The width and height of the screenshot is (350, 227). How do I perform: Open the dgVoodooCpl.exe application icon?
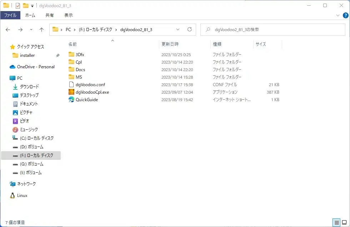coord(71,92)
